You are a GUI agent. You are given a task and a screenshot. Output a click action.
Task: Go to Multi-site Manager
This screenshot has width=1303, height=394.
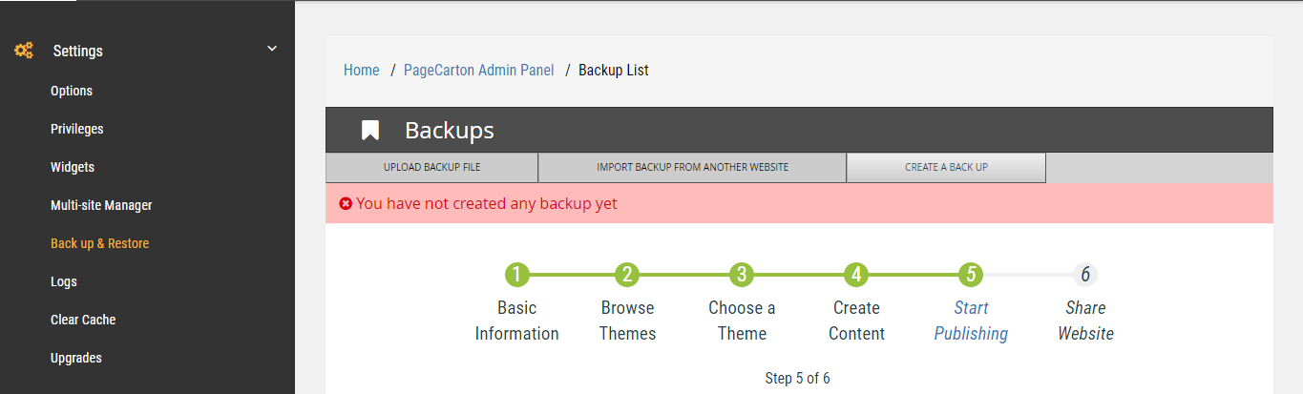click(101, 205)
